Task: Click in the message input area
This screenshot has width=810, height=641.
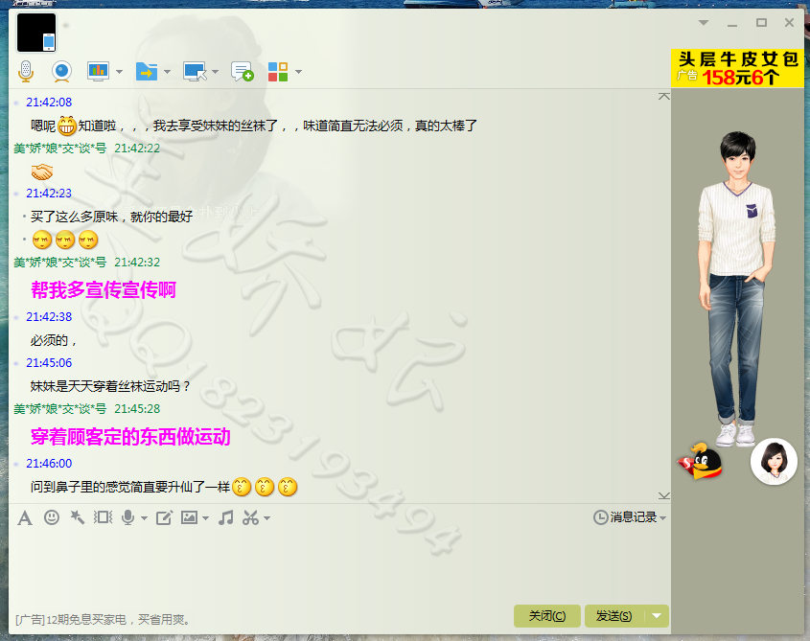Action: coord(336,565)
